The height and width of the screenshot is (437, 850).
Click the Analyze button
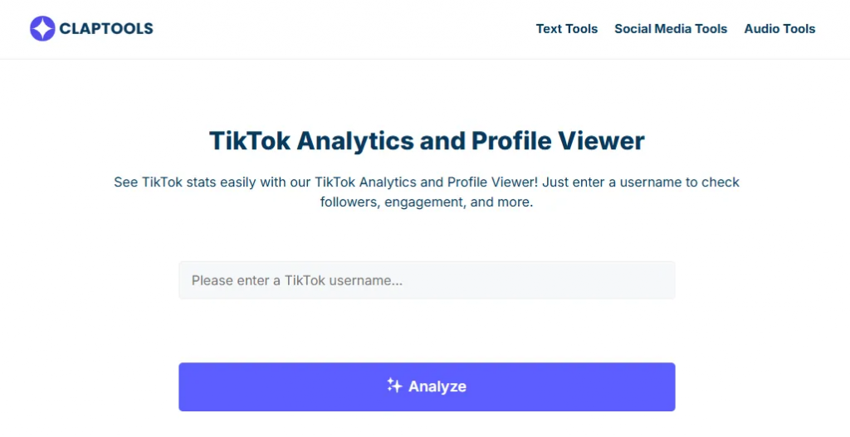pos(427,386)
